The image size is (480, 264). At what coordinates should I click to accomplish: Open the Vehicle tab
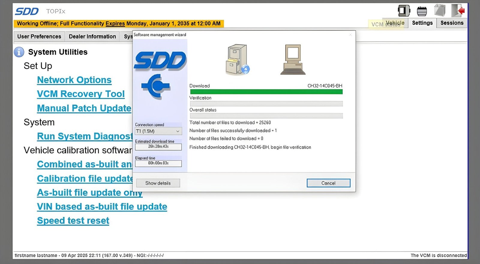(x=395, y=23)
